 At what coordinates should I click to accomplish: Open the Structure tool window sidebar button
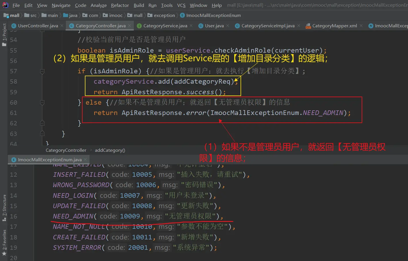pyautogui.click(x=4, y=208)
